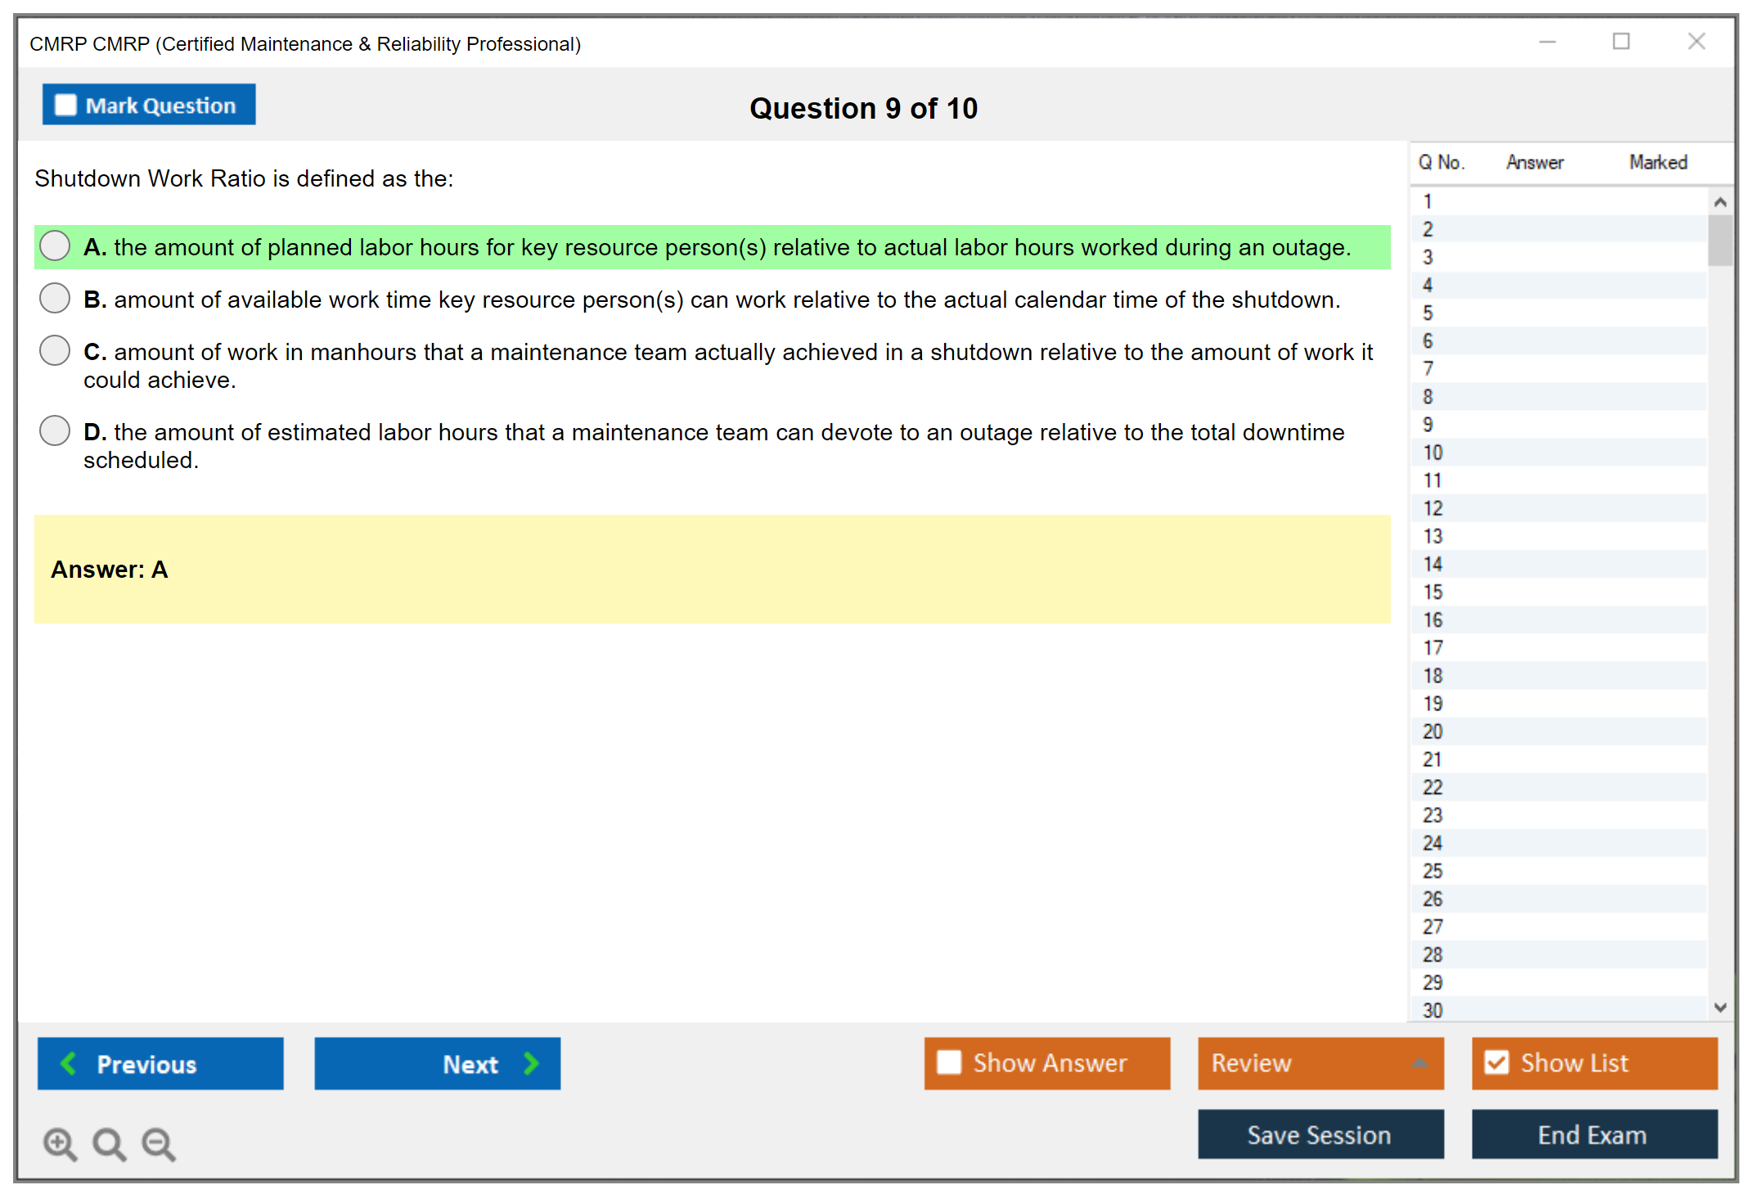The image size is (1759, 1203).
Task: Close the CMRP exam window
Action: tap(1696, 42)
